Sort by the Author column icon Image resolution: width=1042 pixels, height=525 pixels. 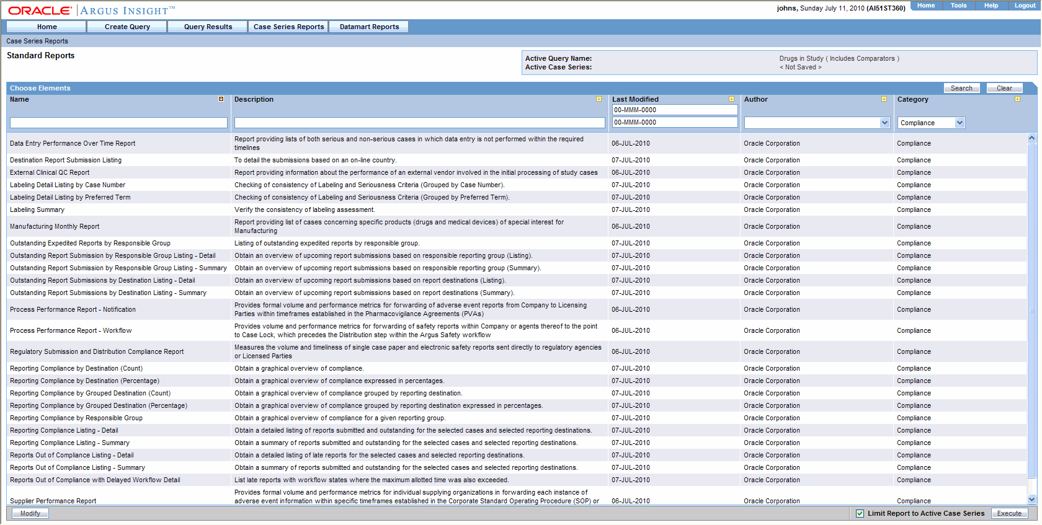[x=884, y=99]
